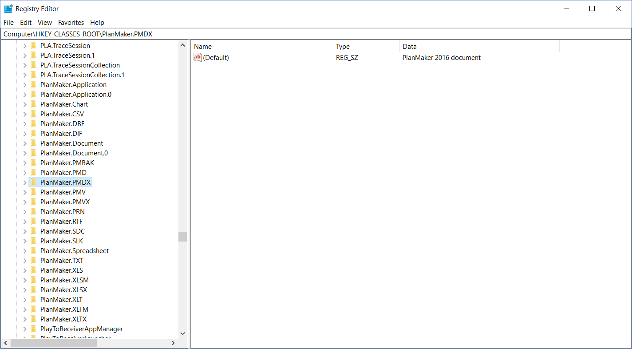The width and height of the screenshot is (632, 349).
Task: Expand the PlanMaker.PMDX key
Action: click(25, 182)
